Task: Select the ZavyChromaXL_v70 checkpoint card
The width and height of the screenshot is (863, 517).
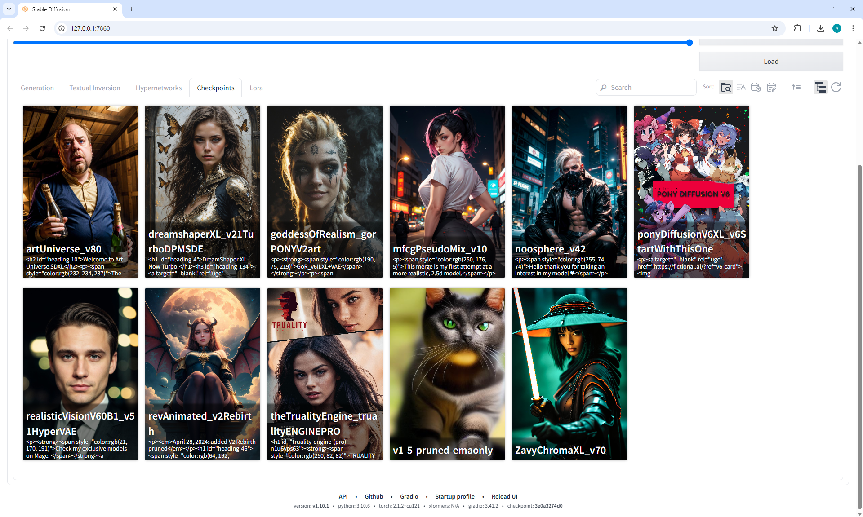Action: (569, 374)
